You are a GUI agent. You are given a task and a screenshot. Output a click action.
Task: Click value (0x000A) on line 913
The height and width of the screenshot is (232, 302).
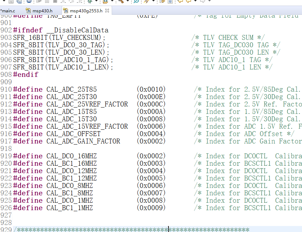(151, 111)
